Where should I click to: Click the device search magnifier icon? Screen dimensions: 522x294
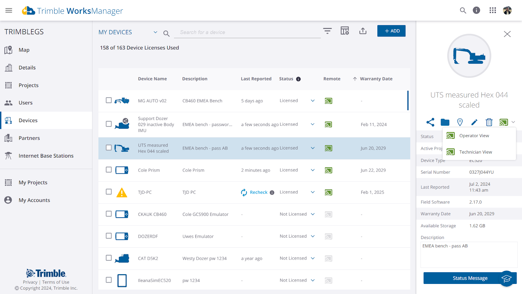pyautogui.click(x=166, y=34)
